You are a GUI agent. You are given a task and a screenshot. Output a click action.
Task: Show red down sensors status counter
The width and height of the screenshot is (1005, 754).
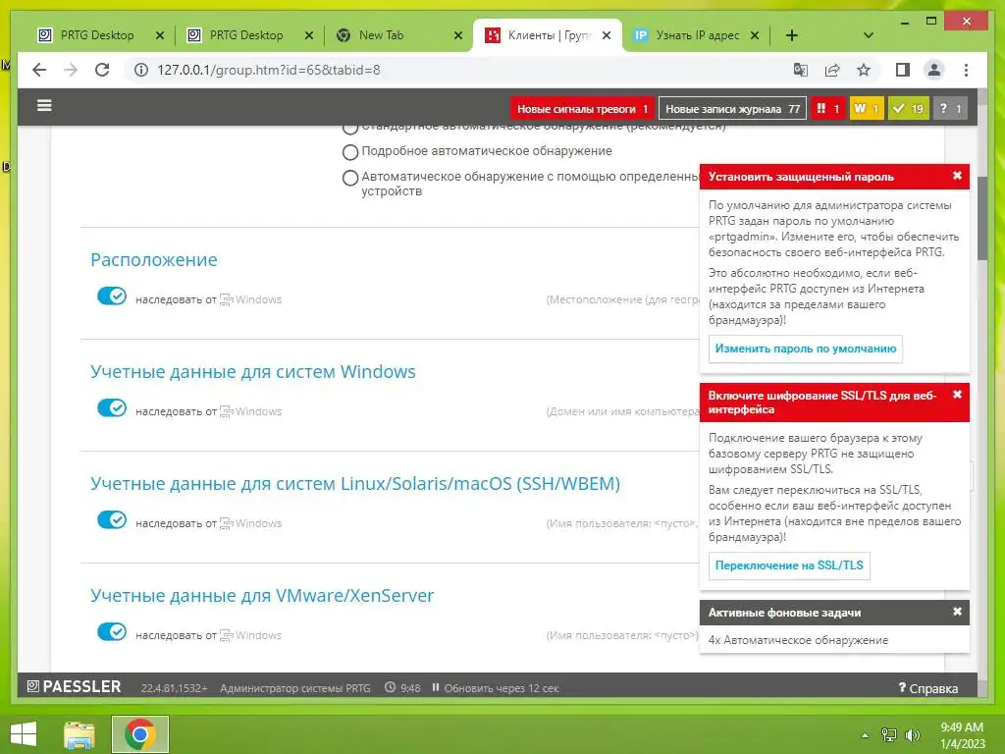click(x=828, y=108)
